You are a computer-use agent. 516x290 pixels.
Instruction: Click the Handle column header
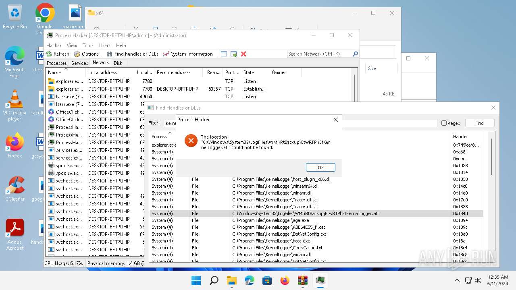pos(467,137)
